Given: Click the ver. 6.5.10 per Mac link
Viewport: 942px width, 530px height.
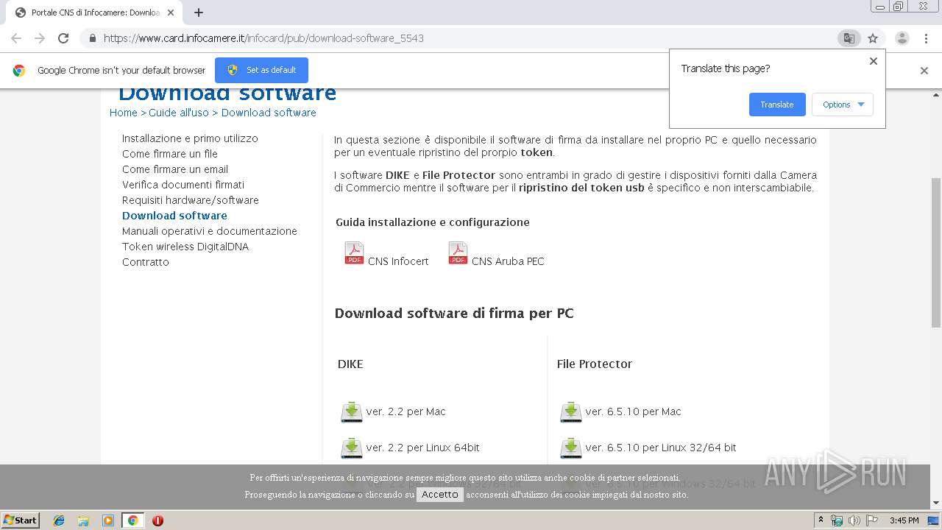Looking at the screenshot, I should pos(633,411).
